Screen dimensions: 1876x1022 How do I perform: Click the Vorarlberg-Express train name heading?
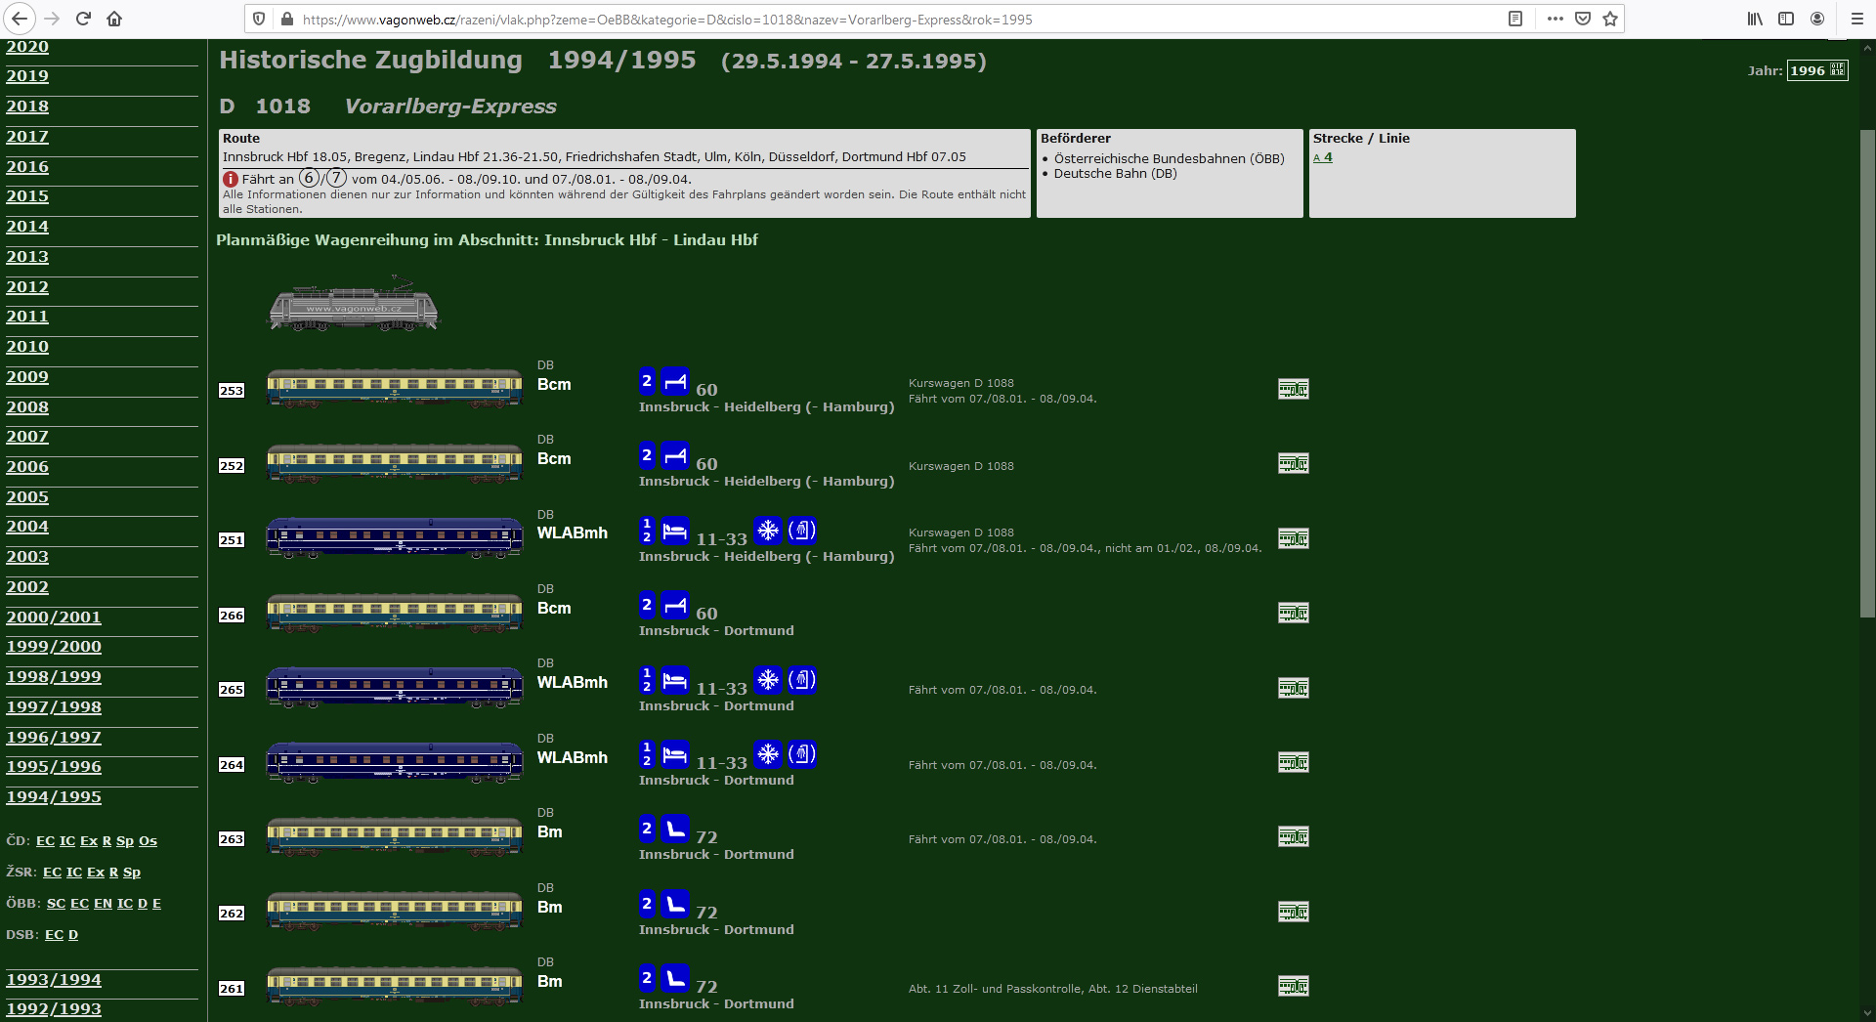450,106
